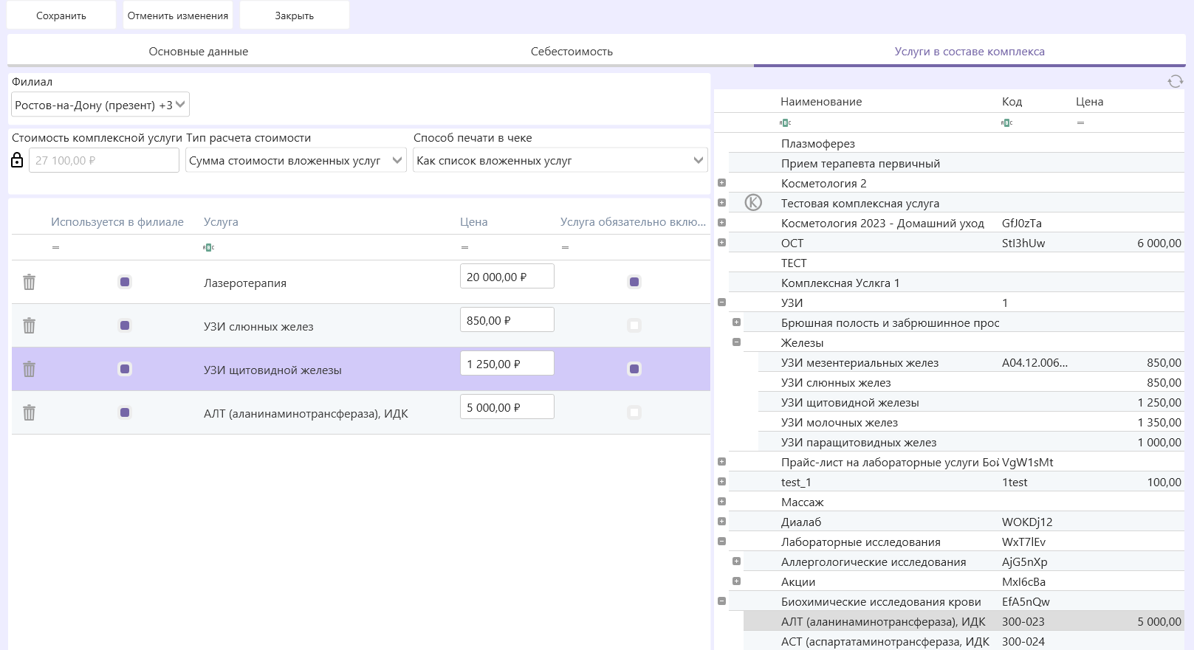This screenshot has width=1194, height=650.
Task: Select УЗИ молочных желез row
Action: click(972, 422)
